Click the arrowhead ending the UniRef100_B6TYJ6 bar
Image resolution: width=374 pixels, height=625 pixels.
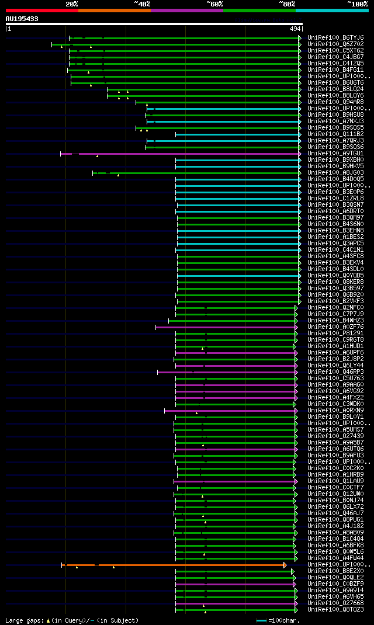tap(300, 38)
